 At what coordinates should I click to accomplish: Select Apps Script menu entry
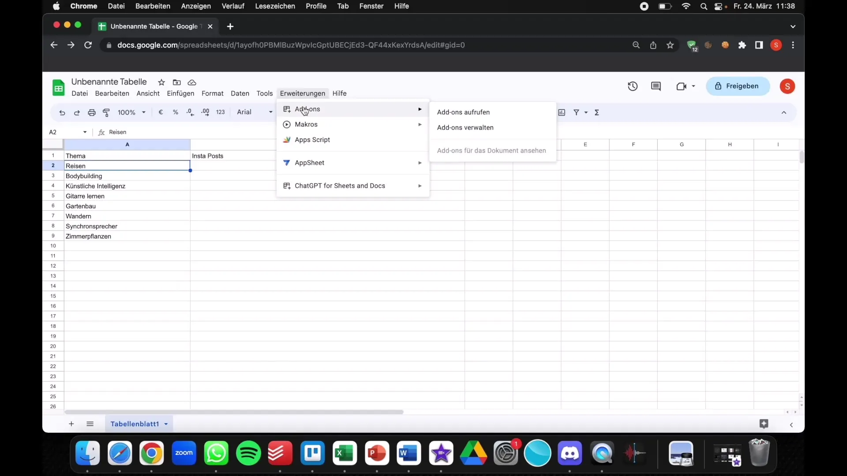tap(353, 140)
